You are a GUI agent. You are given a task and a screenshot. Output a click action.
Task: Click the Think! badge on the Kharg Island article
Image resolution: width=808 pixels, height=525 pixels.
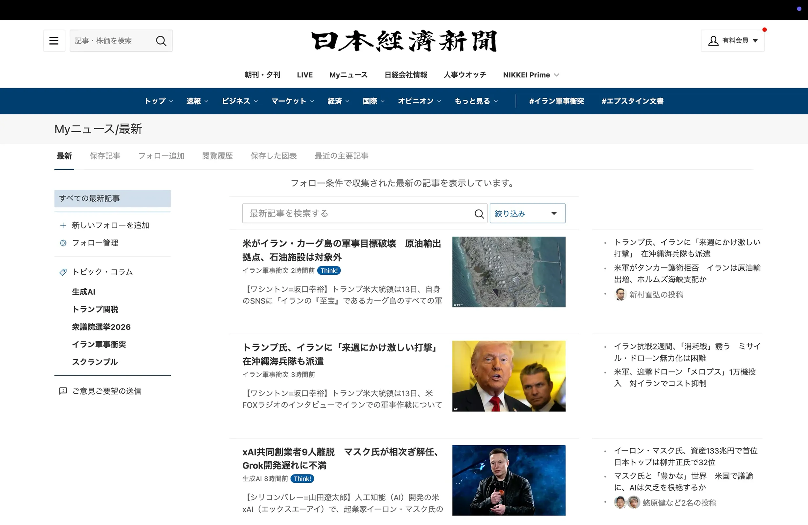tap(329, 271)
